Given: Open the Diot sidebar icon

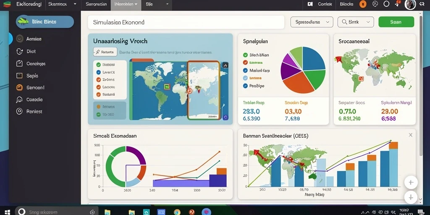Looking at the screenshot, I should click(x=19, y=51).
